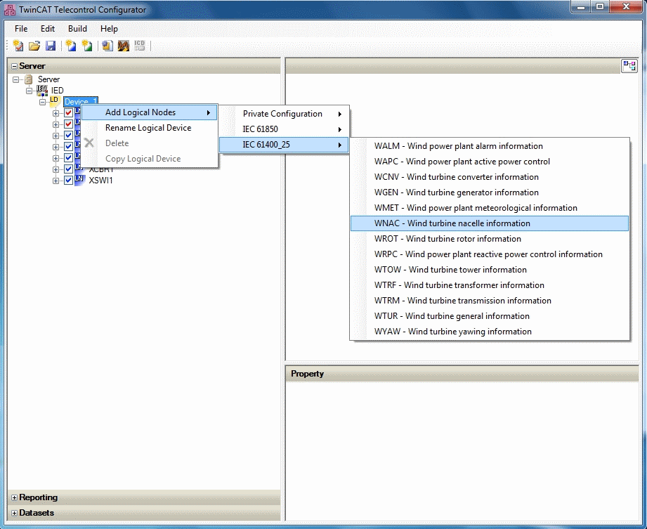Screen dimensions: 647x529
Task: Open the IEC 61850 submenu
Action: 285,129
